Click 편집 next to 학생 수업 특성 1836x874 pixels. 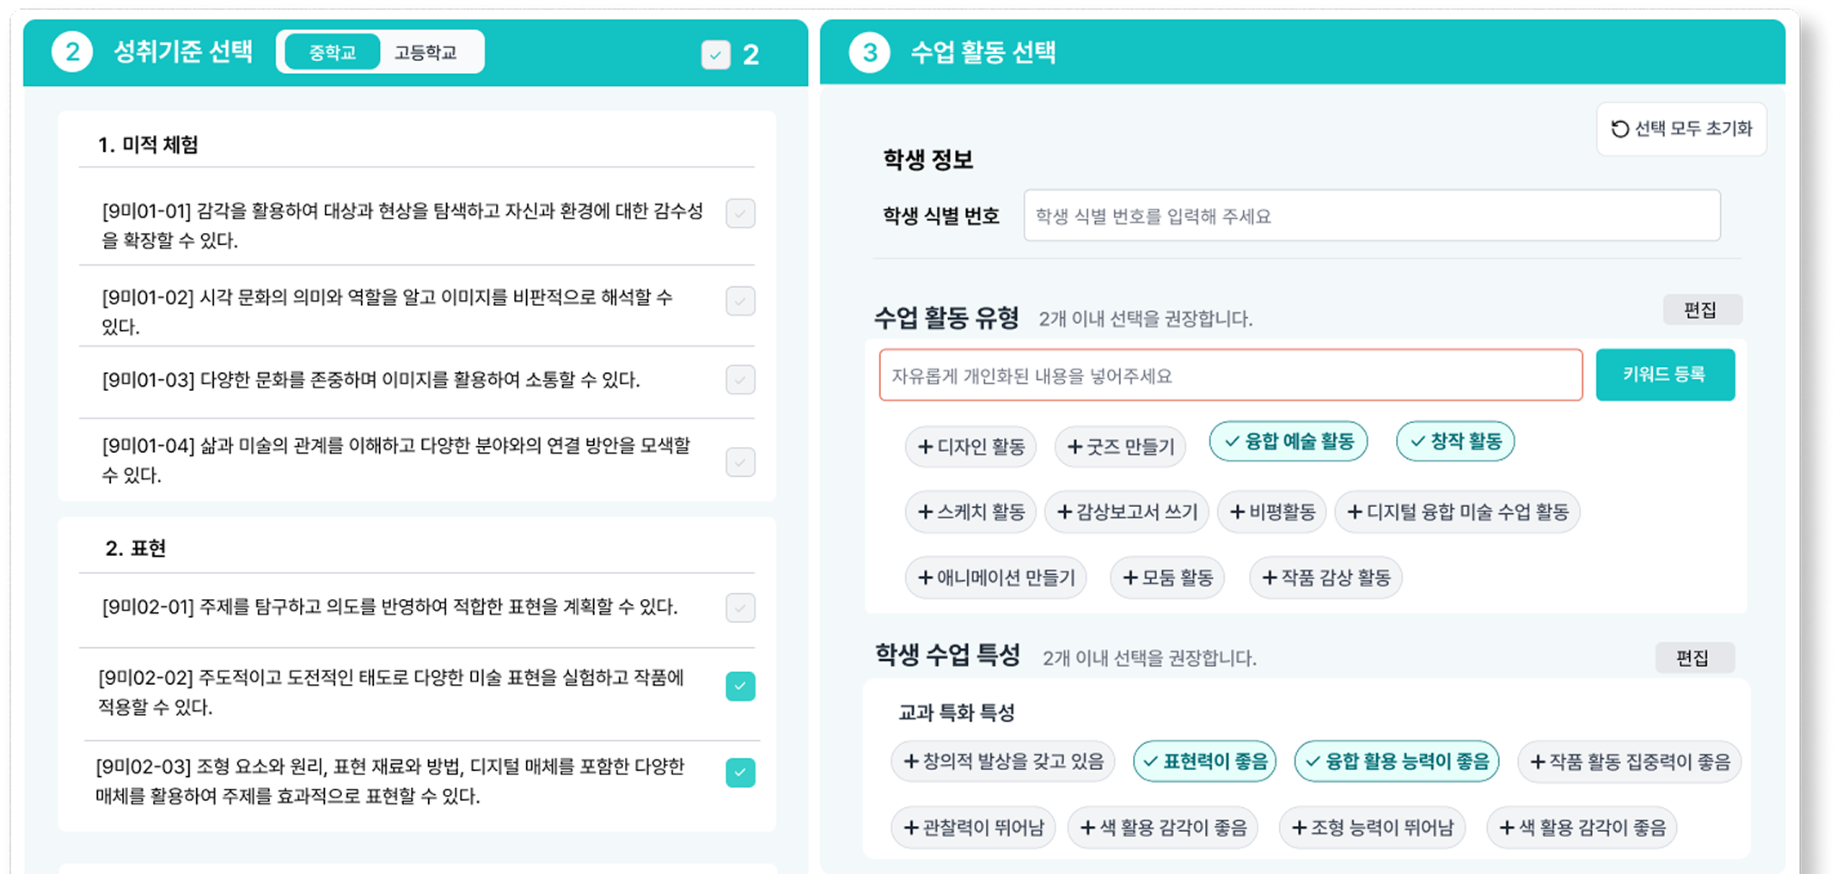[x=1693, y=658]
